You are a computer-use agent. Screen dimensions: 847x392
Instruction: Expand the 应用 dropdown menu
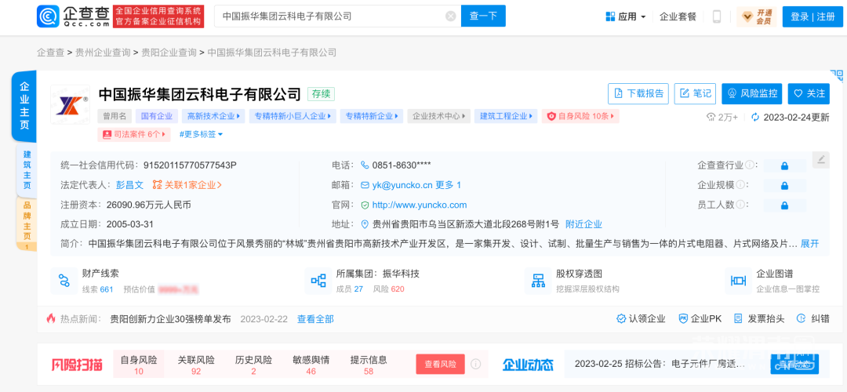(x=626, y=16)
